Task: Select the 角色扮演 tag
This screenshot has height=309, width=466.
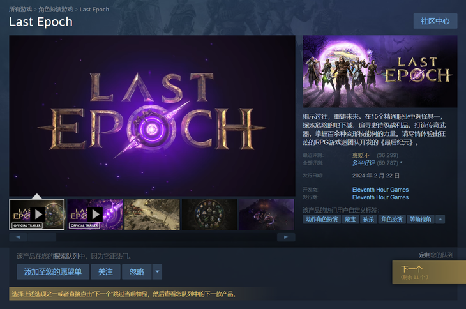Action: [x=392, y=219]
